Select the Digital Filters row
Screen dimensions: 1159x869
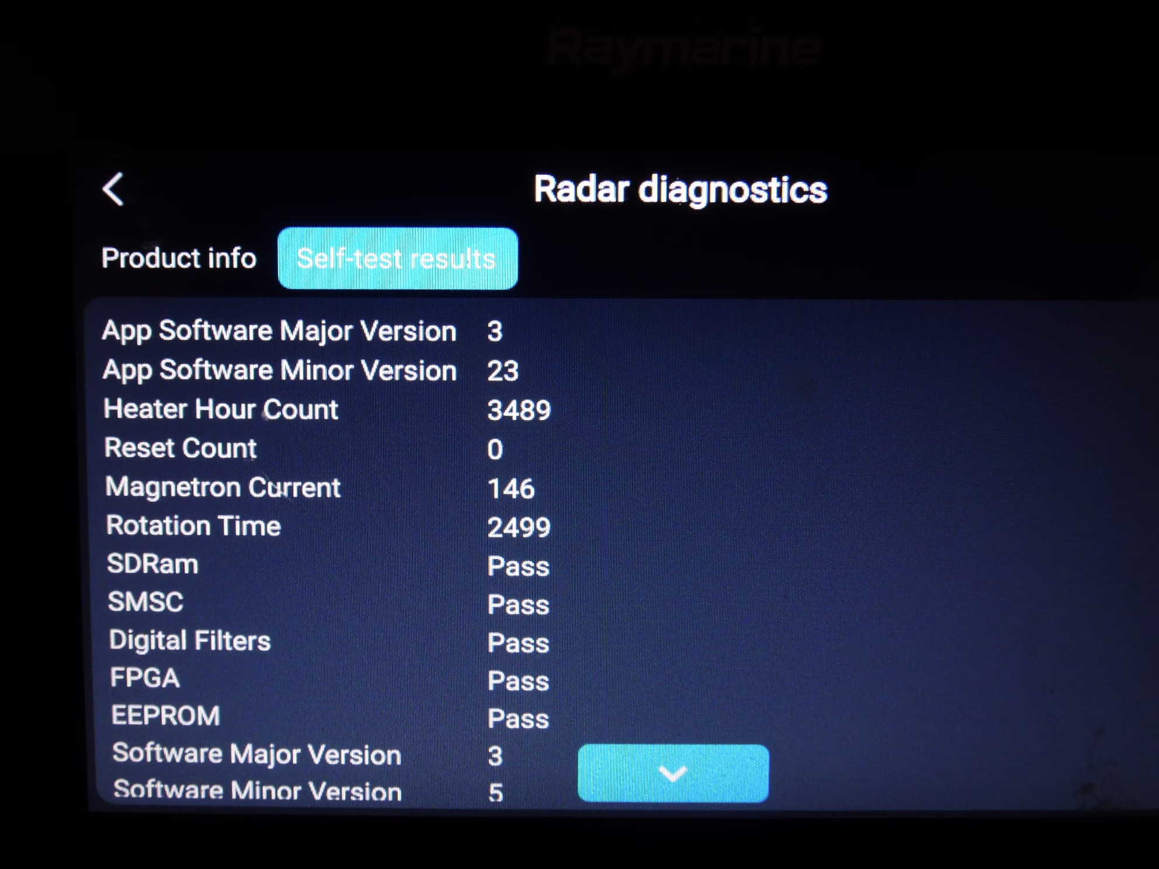click(190, 641)
